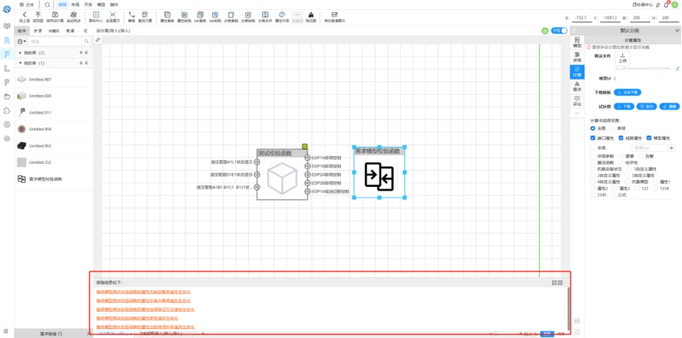Open the 文件 hamburger menu

[26, 4]
